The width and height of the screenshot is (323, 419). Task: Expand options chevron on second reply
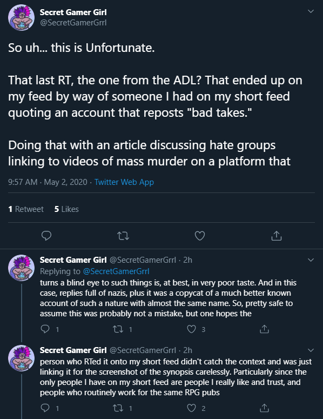(311, 350)
